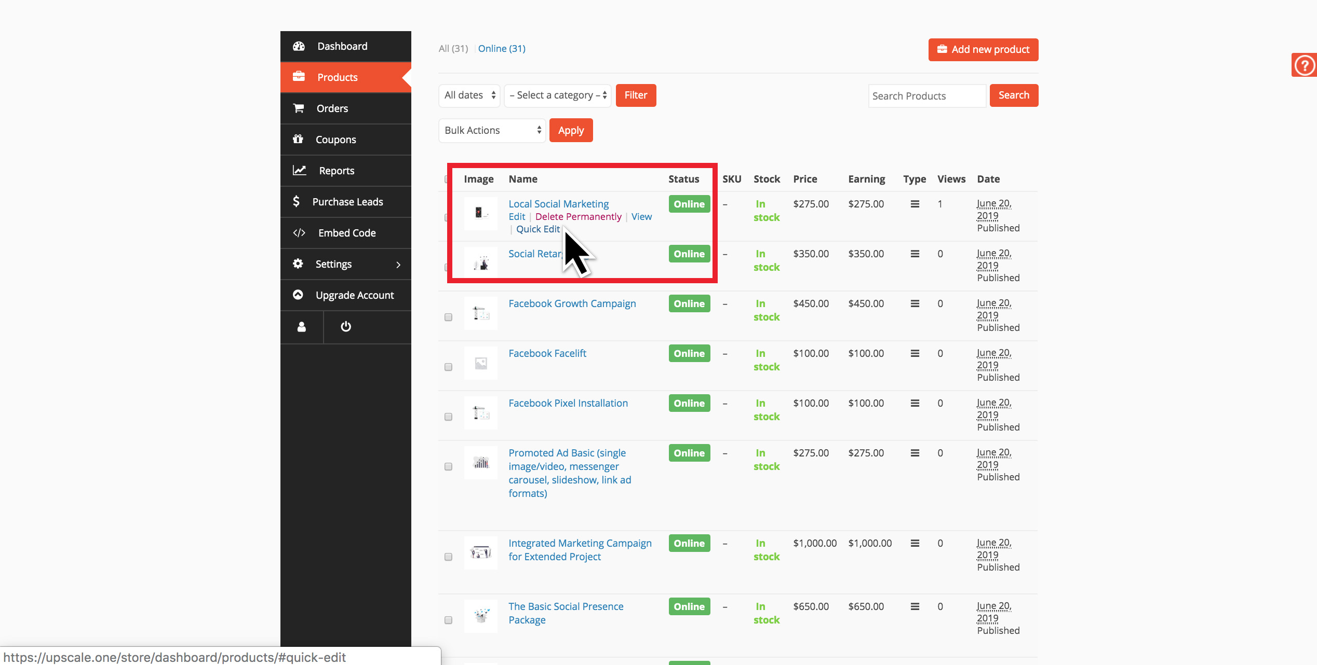Expand the Settings submenu arrow
Screen dimensions: 1317x665
pos(398,265)
